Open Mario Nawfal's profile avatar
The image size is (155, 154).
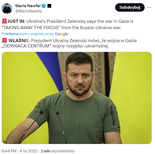click(x=7, y=8)
